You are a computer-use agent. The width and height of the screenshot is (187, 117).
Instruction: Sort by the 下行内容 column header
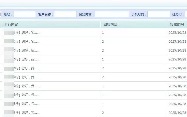click(11, 24)
